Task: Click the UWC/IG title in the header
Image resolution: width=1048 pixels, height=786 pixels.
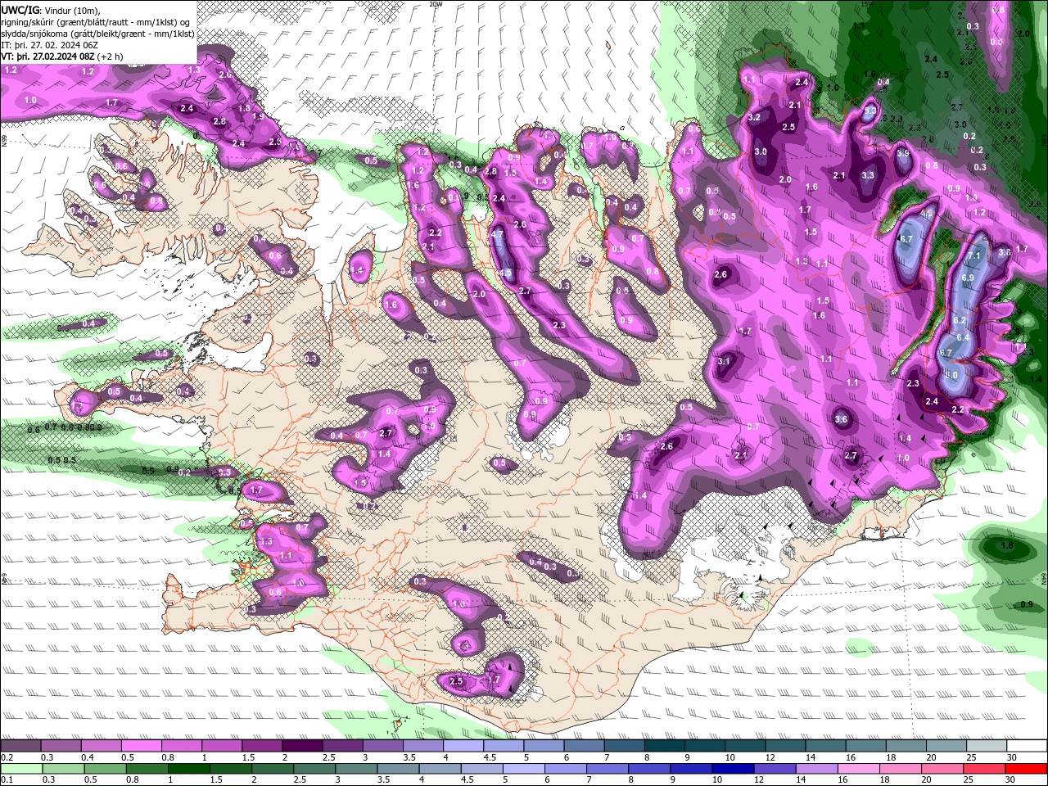Action: click(x=20, y=10)
